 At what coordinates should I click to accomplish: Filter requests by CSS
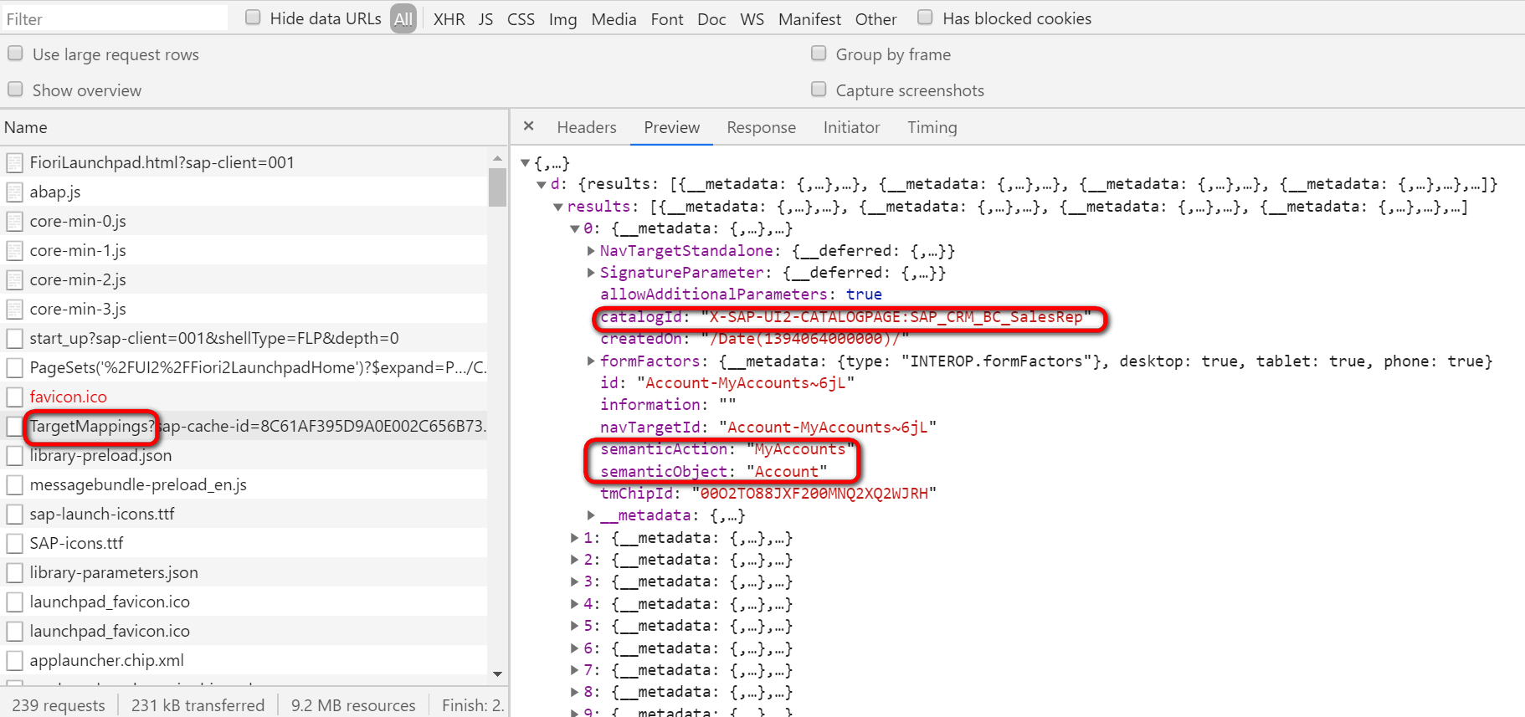[x=521, y=18]
